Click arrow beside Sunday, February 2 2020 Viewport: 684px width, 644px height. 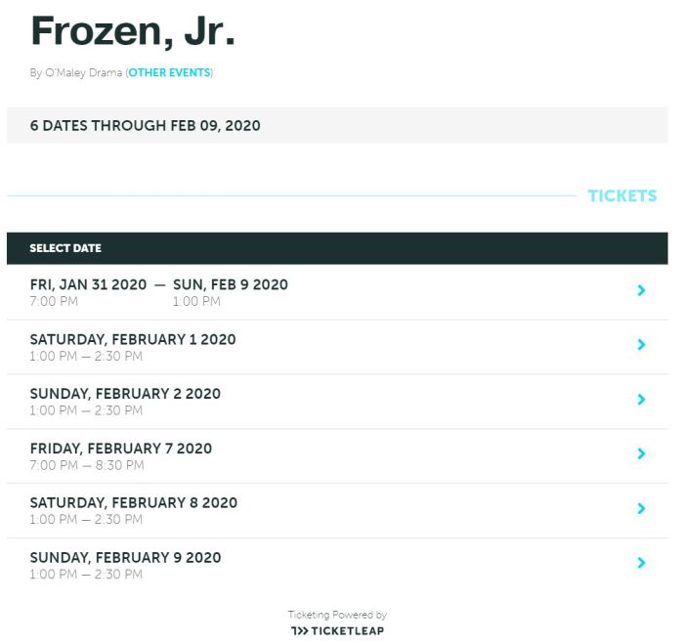coord(641,400)
